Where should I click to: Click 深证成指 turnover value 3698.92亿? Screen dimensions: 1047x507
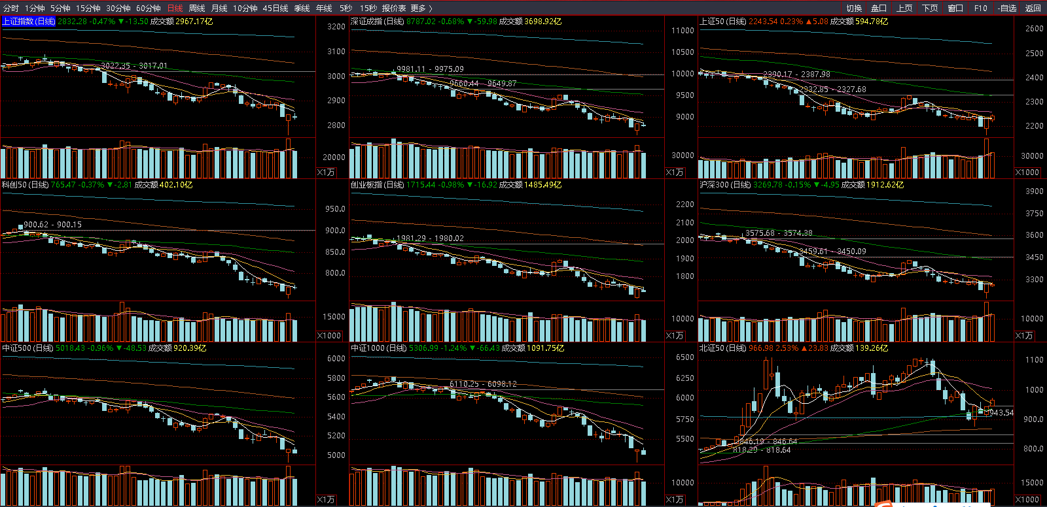point(542,22)
